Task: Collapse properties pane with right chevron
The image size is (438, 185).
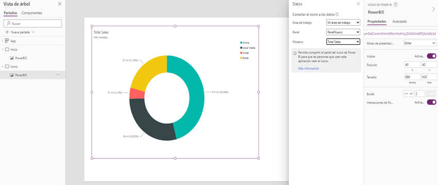Action: 433,9
